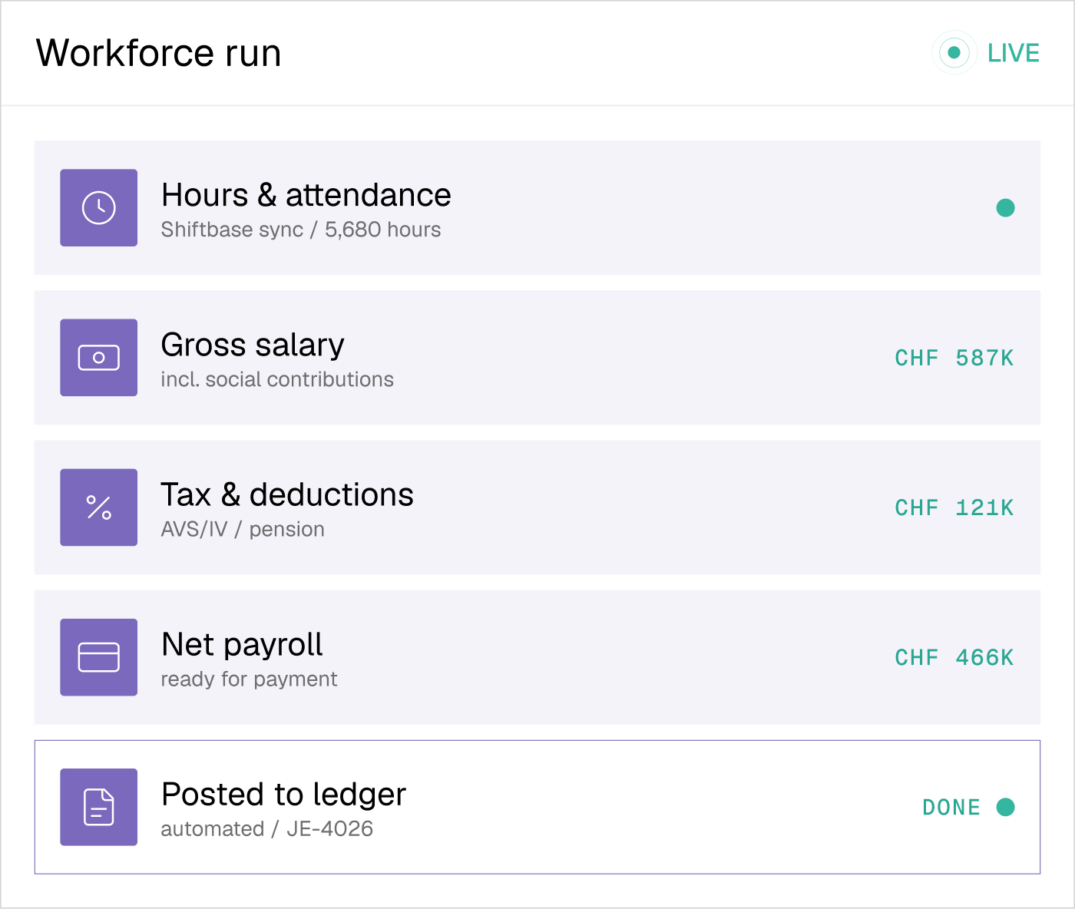
Task: Click the percent icon for Tax & deductions
Action: [x=99, y=507]
